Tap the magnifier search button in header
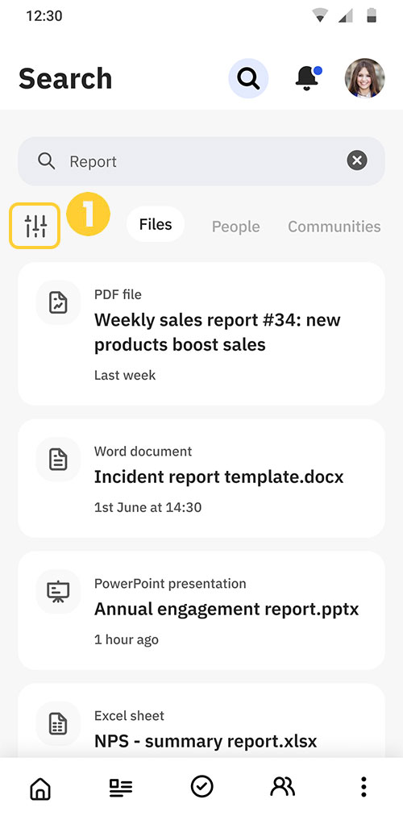 [x=248, y=78]
